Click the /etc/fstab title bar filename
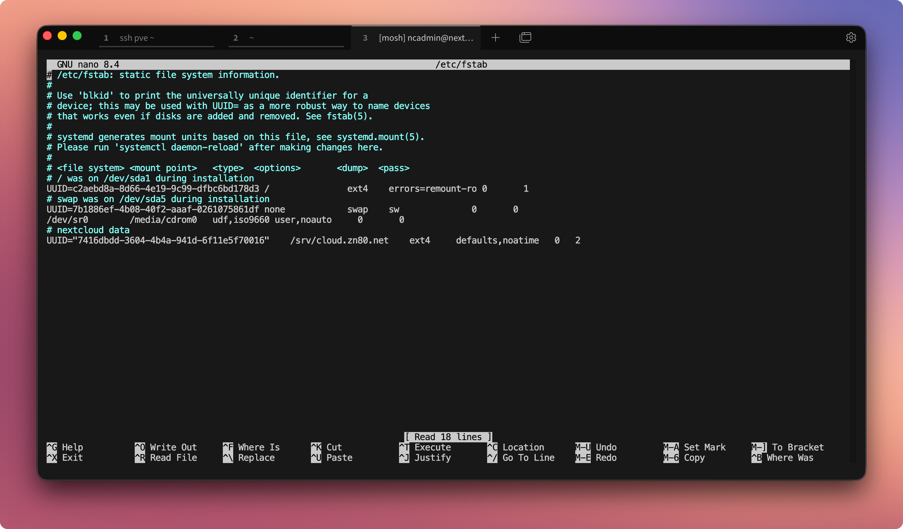903x529 pixels. coord(461,64)
